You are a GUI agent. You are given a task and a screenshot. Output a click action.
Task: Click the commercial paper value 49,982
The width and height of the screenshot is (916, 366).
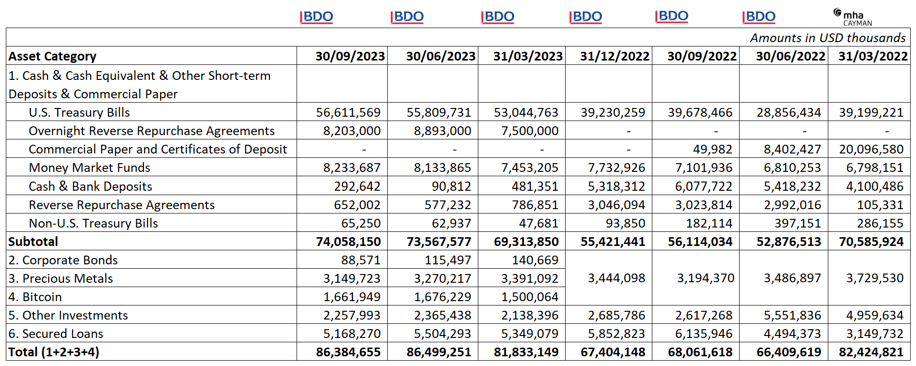click(712, 149)
